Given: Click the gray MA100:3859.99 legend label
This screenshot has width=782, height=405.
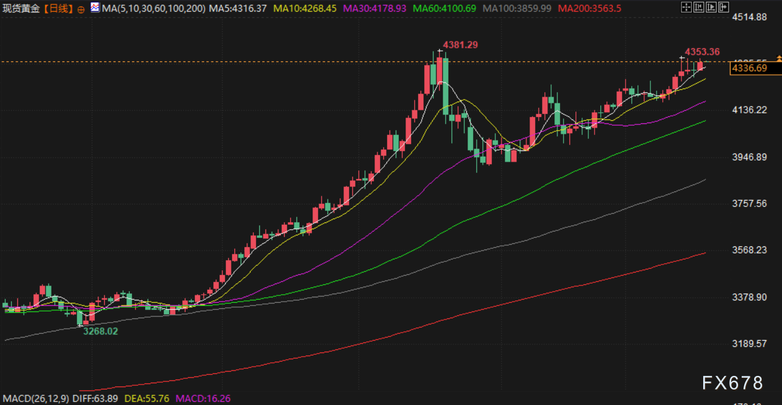Looking at the screenshot, I should coord(517,9).
